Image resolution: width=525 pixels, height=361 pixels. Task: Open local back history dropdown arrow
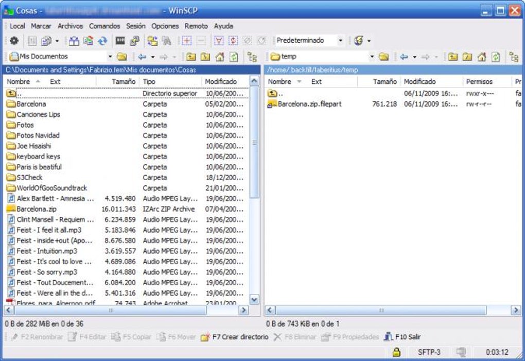coord(152,57)
